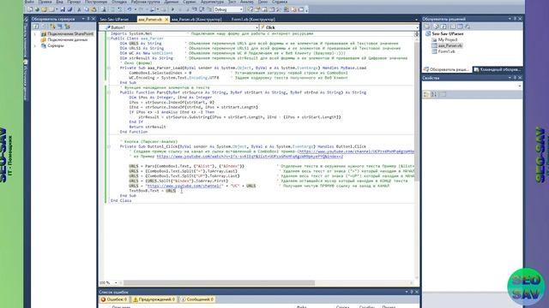Screen dimensions: 549x308
Task: Click View Code icon in Solution Explorer
Action: tap(452, 27)
